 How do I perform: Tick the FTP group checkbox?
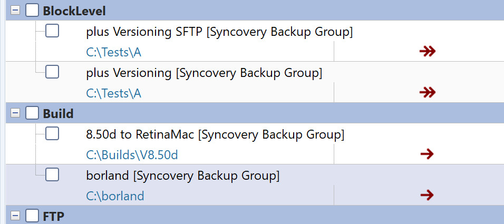tap(33, 216)
